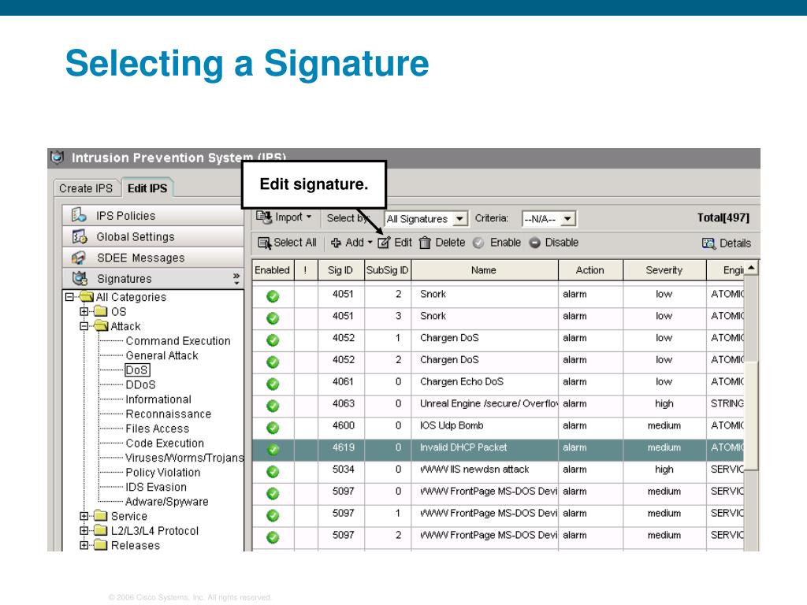Open the Global Settings section
Viewport: 807px width, 605px height.
(x=153, y=236)
